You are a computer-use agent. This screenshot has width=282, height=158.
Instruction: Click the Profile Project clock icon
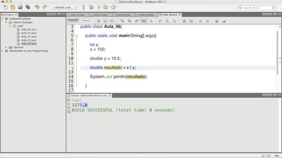113,7
